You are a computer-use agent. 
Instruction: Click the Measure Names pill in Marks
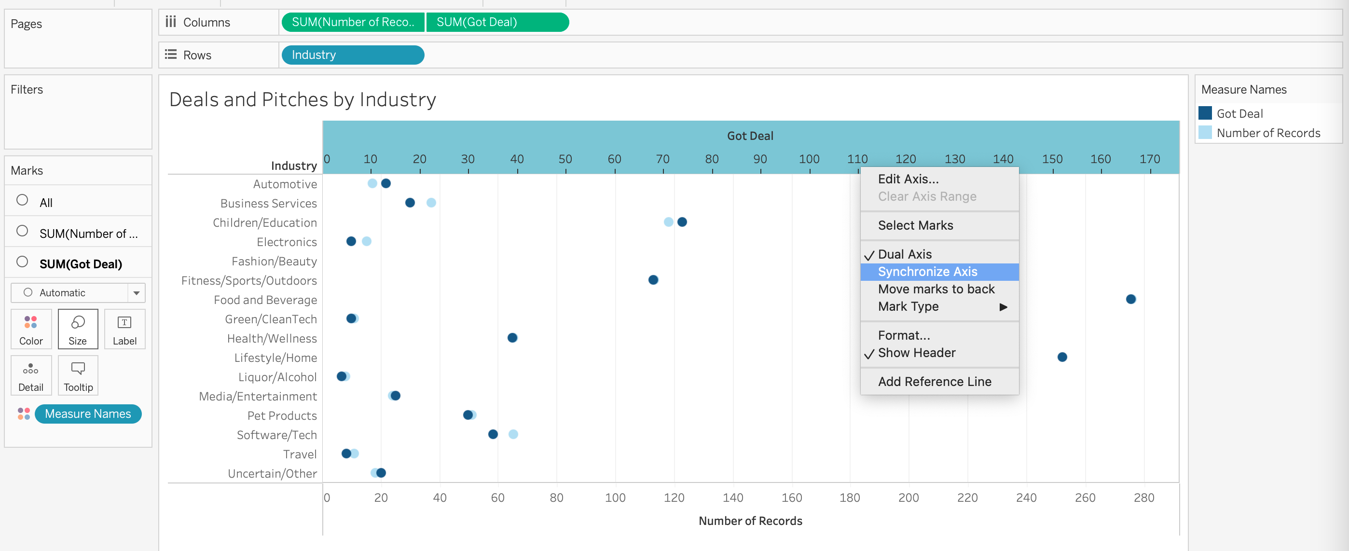88,414
